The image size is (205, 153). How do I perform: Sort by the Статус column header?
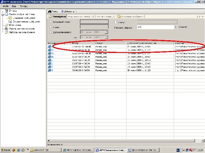point(110,43)
